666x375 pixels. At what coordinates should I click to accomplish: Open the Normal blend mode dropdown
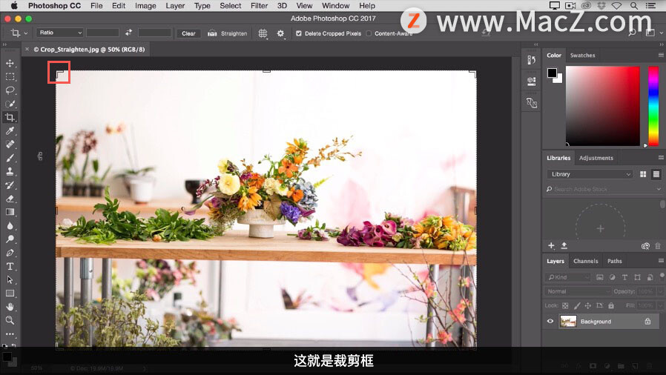click(x=577, y=291)
